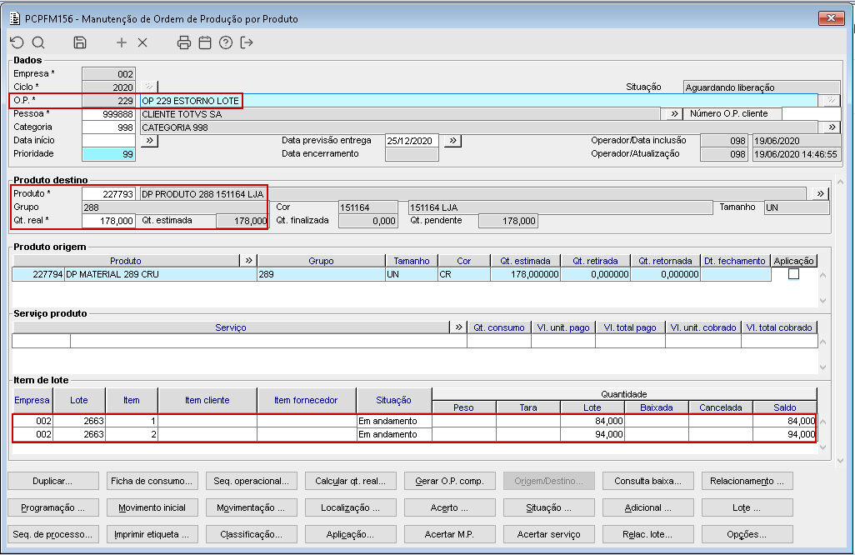Click Movimento inicial button

point(152,507)
